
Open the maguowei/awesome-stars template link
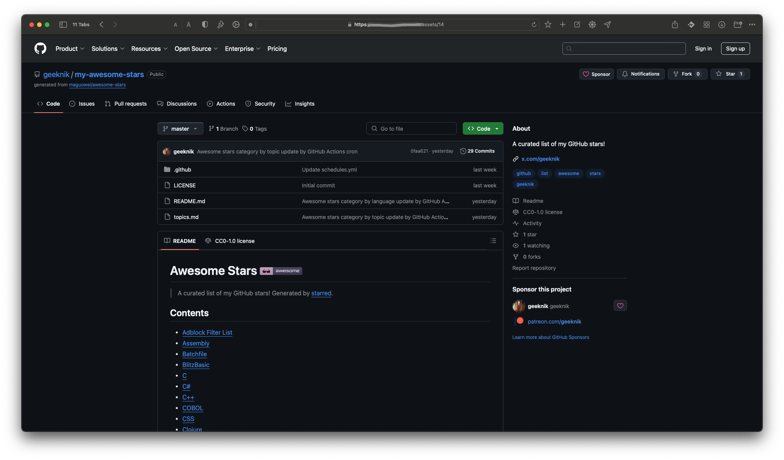(97, 85)
